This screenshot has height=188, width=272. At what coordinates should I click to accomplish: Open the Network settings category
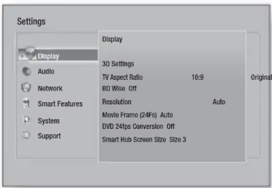(50, 88)
